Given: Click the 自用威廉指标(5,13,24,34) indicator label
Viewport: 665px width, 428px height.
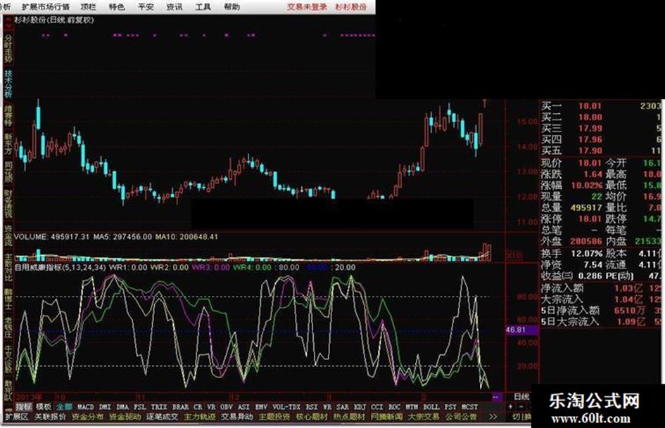Looking at the screenshot, I should click(x=61, y=267).
